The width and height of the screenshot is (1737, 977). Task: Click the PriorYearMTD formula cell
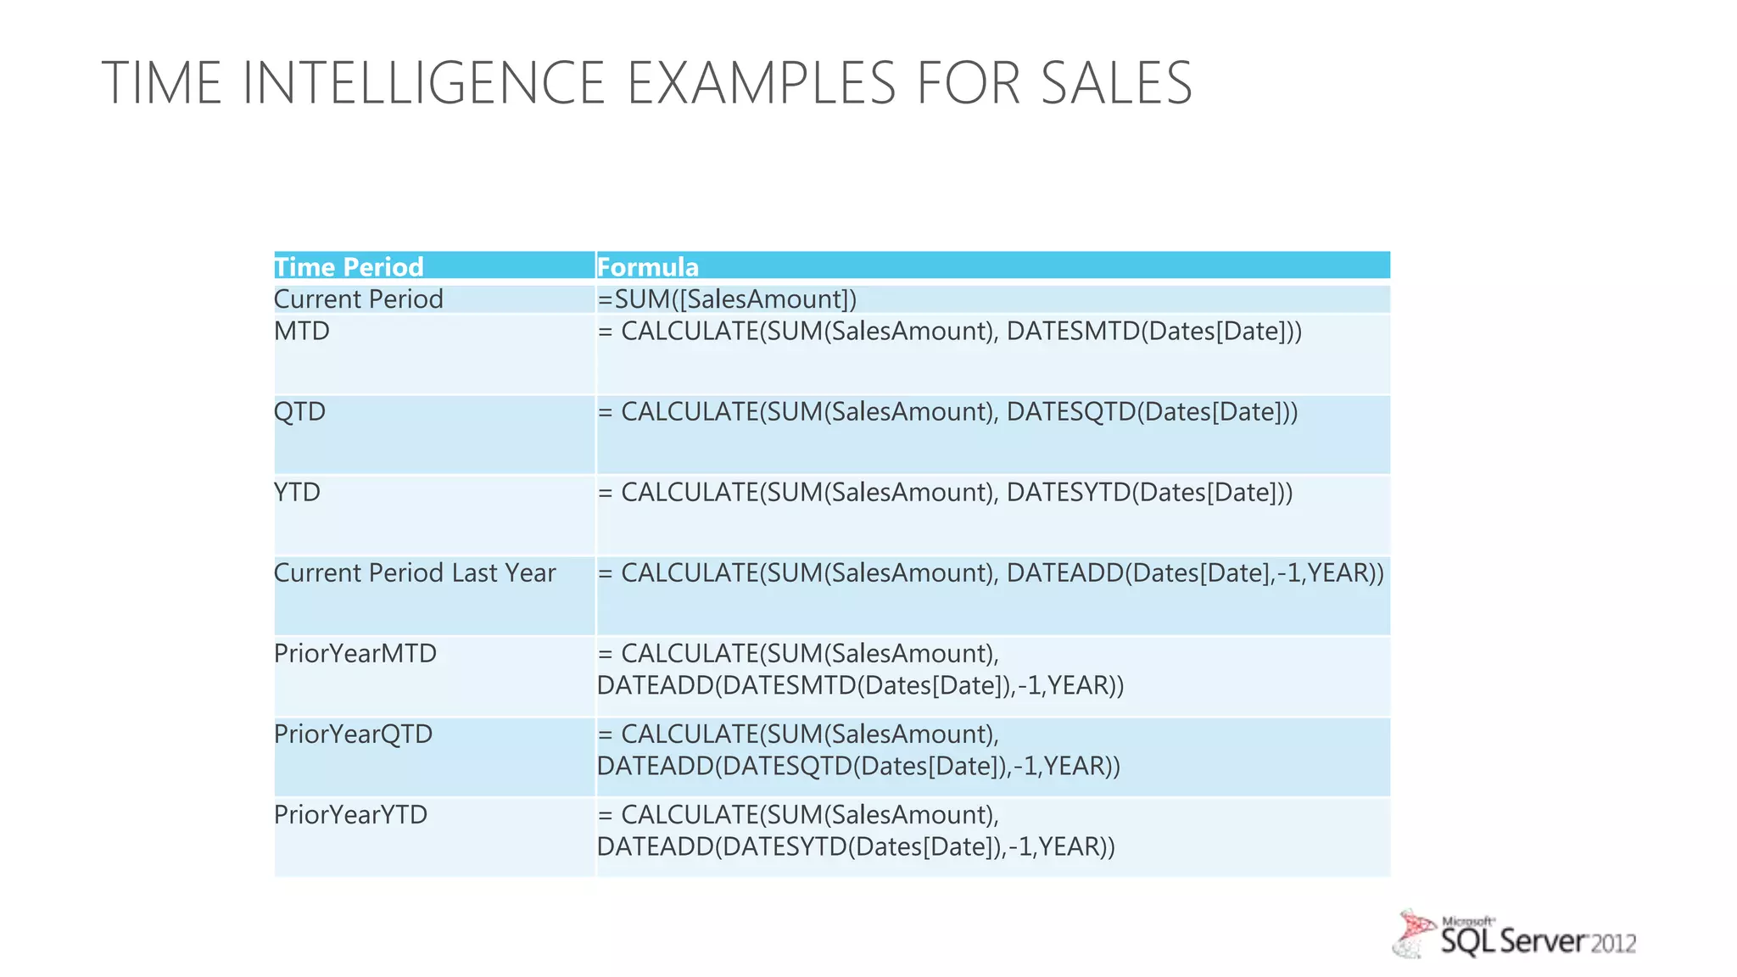click(x=993, y=676)
